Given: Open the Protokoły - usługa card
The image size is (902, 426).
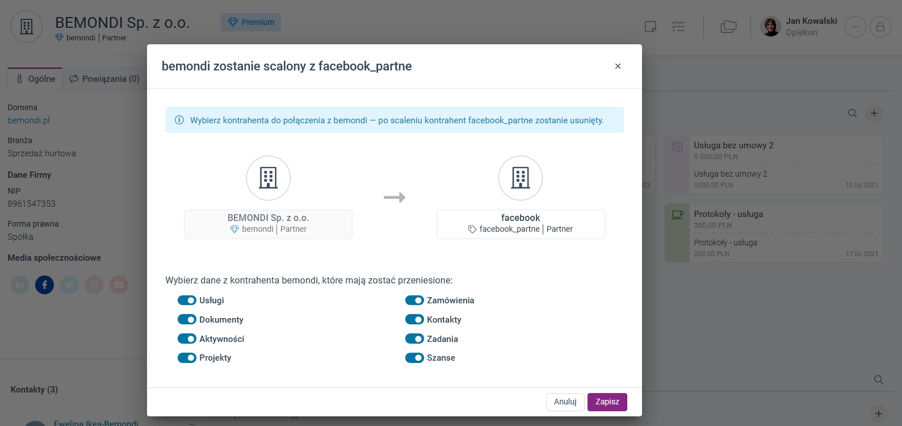Looking at the screenshot, I should click(x=774, y=233).
